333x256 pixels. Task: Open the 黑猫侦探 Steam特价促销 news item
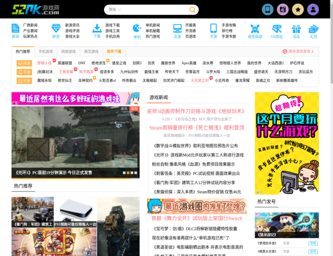pos(197,192)
